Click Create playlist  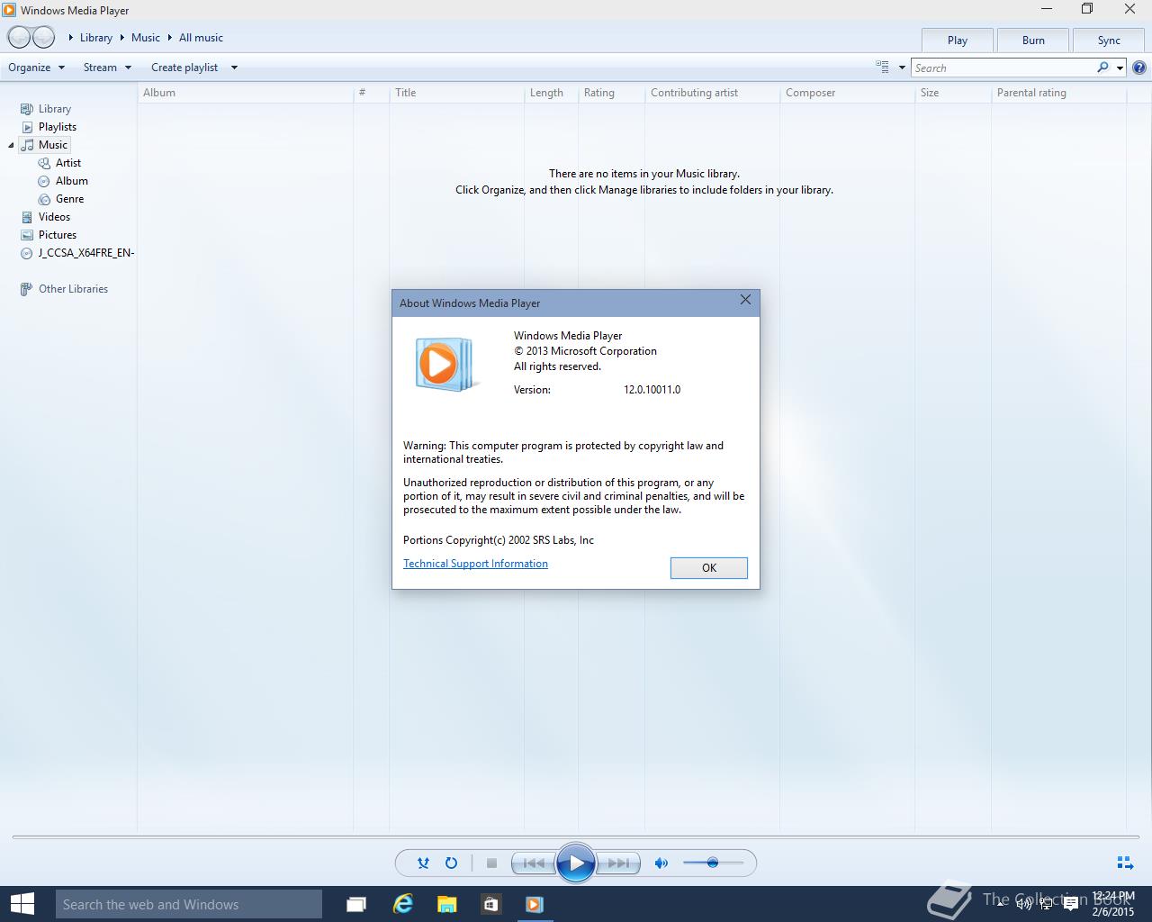click(184, 68)
